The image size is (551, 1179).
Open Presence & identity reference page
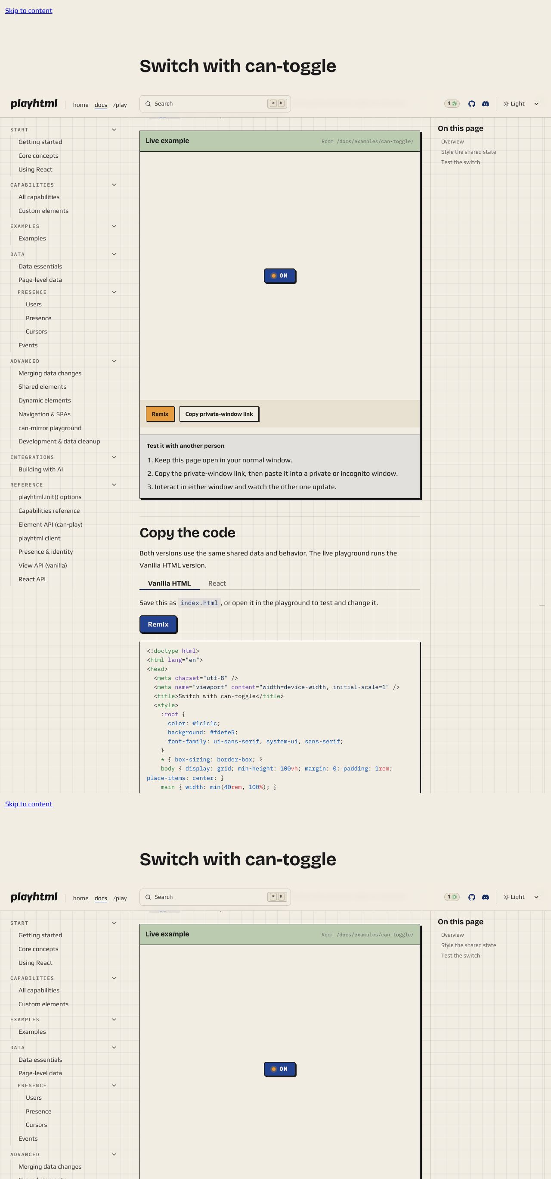point(46,552)
